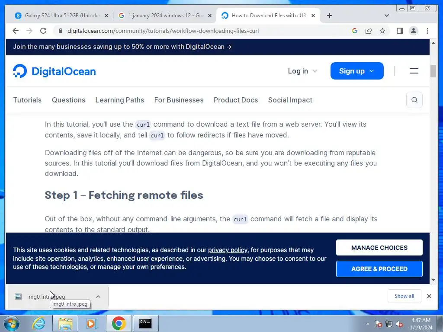The height and width of the screenshot is (332, 443).
Task: Click the promo banner about saving 50%
Action: pyautogui.click(x=122, y=47)
